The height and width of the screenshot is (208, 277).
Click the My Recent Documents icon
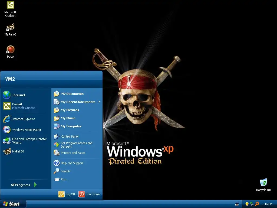pos(57,102)
